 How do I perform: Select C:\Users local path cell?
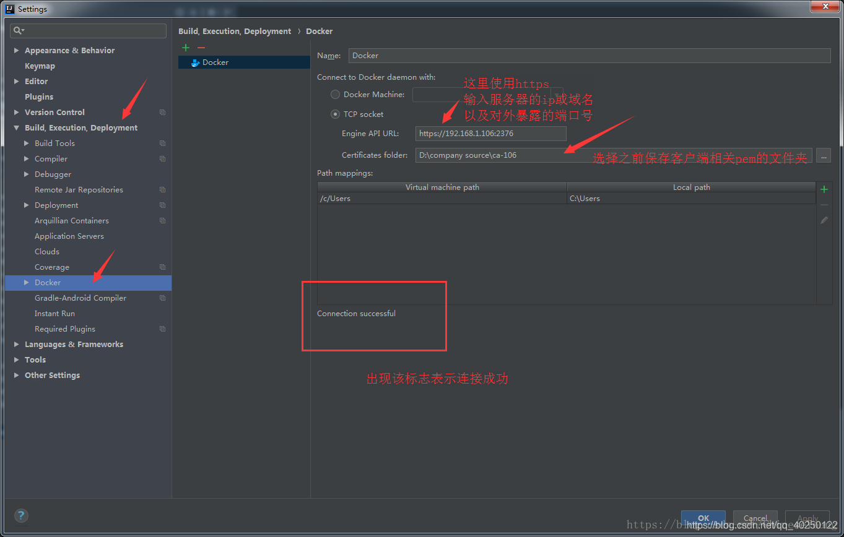point(692,199)
